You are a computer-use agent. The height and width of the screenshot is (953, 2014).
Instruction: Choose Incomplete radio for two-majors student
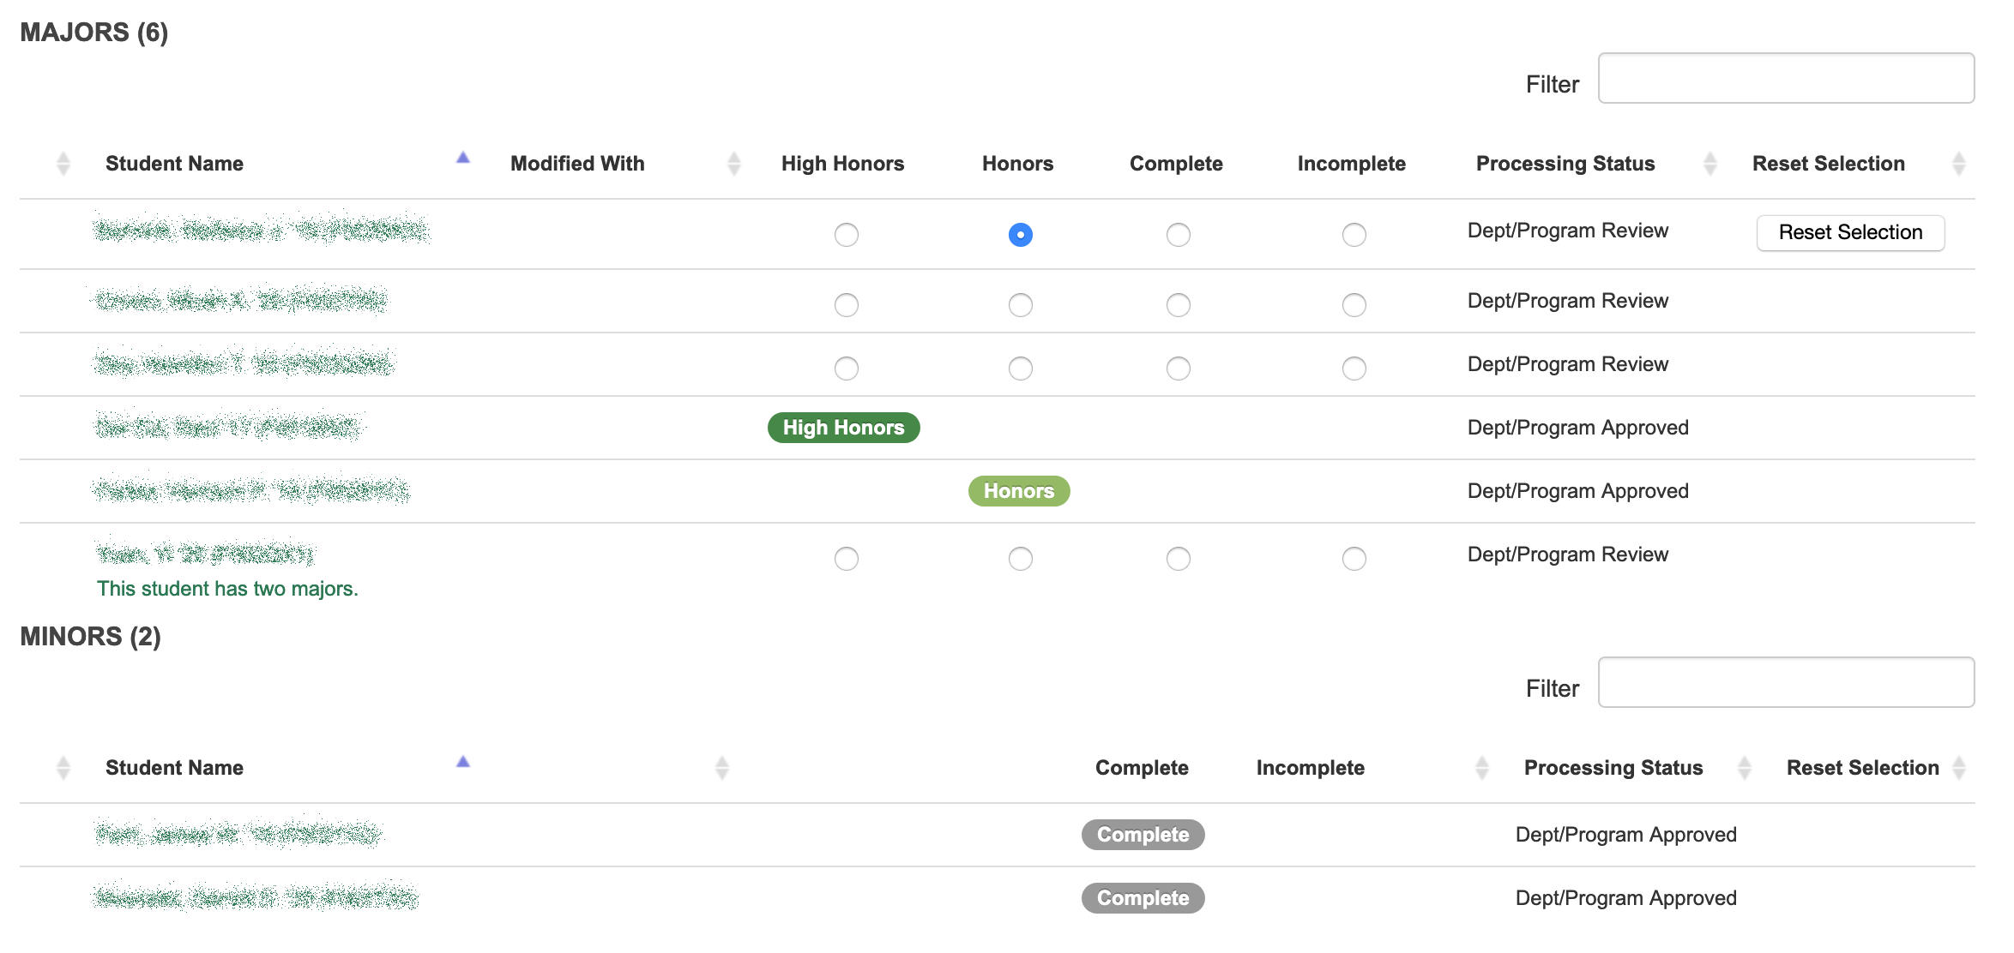(1354, 559)
